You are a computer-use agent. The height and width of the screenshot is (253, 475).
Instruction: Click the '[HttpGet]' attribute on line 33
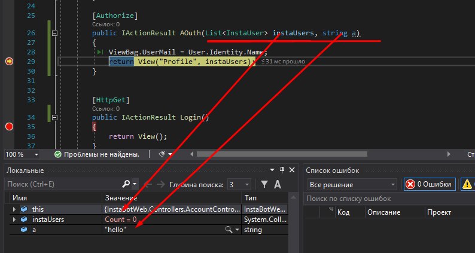tap(111, 100)
